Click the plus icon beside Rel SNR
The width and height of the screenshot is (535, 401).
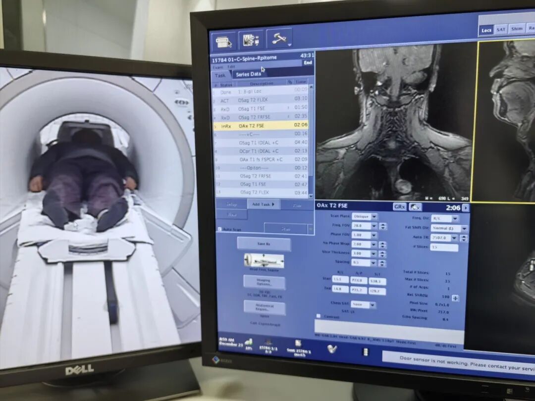coord(455,298)
